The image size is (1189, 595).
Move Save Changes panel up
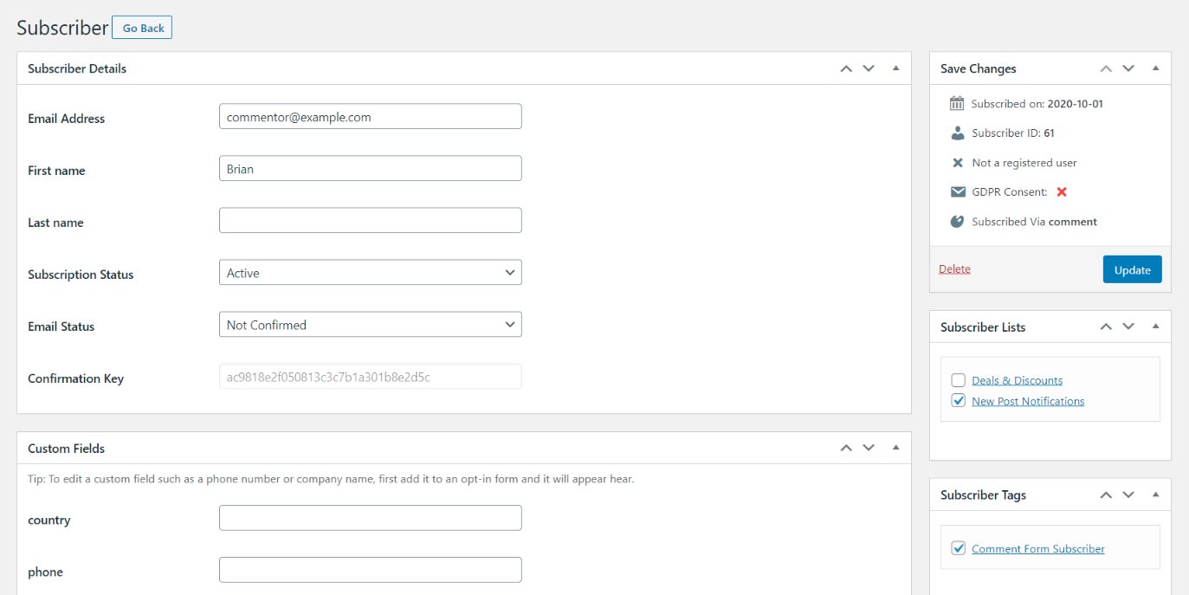1106,68
